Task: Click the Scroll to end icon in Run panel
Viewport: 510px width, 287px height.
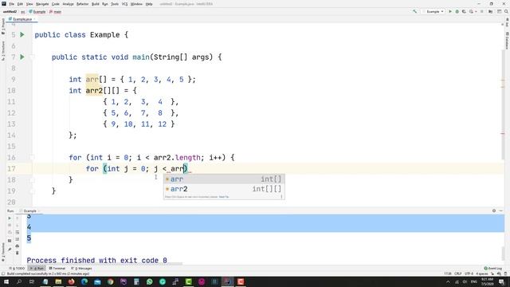Action: point(18,239)
